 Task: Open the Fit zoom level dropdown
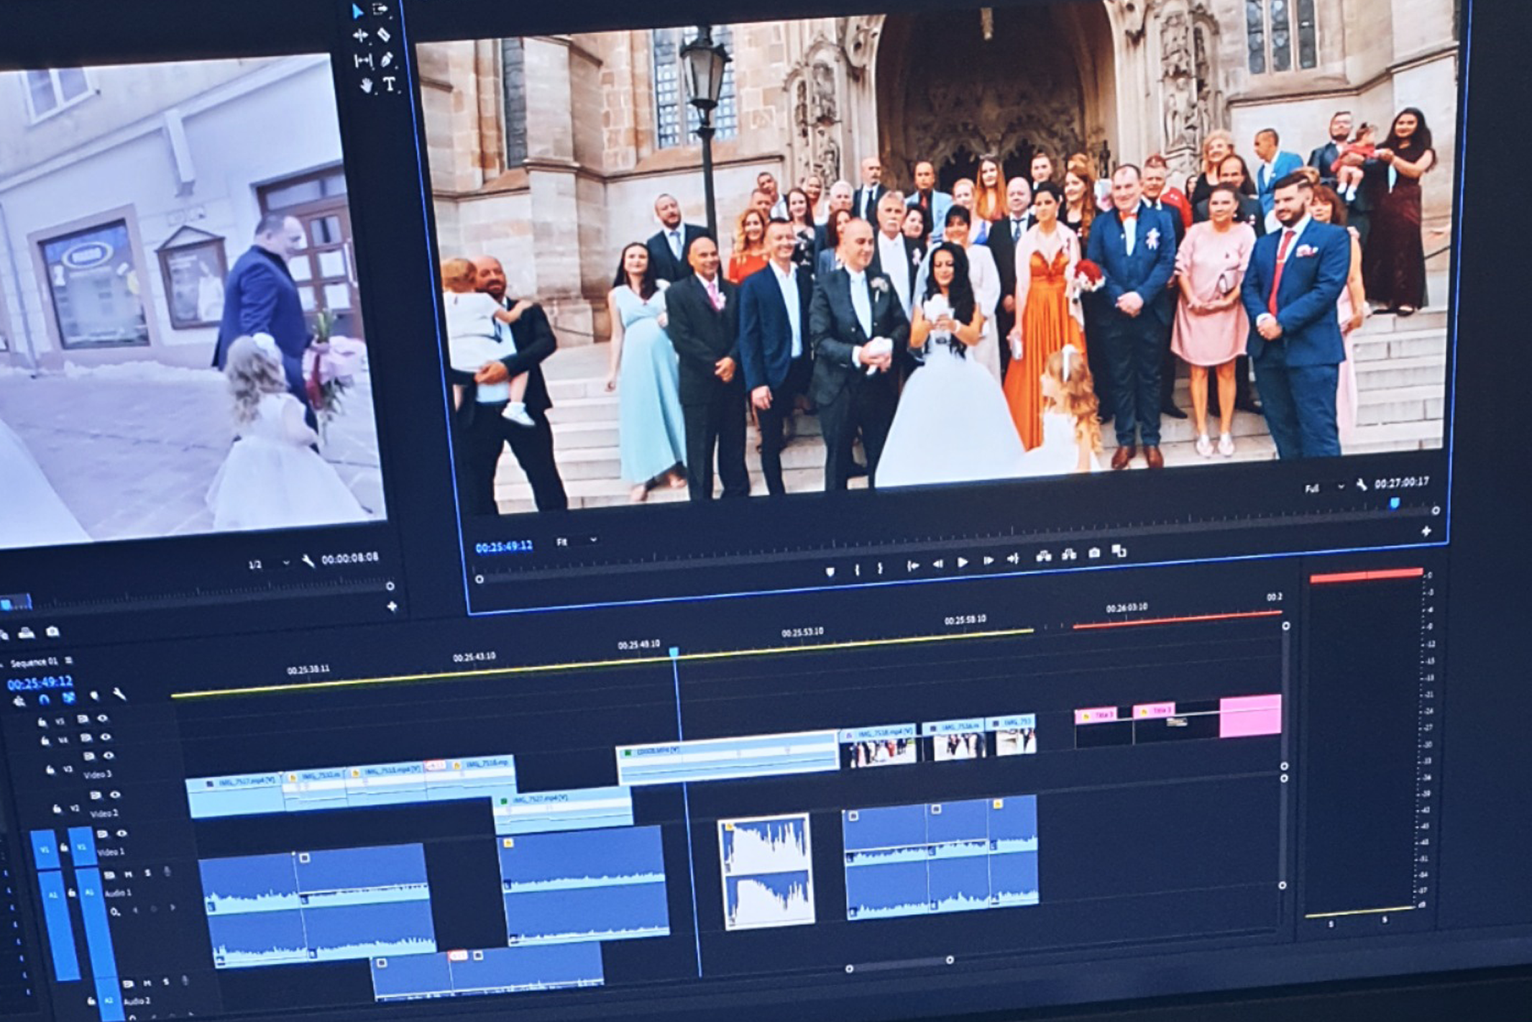[577, 541]
